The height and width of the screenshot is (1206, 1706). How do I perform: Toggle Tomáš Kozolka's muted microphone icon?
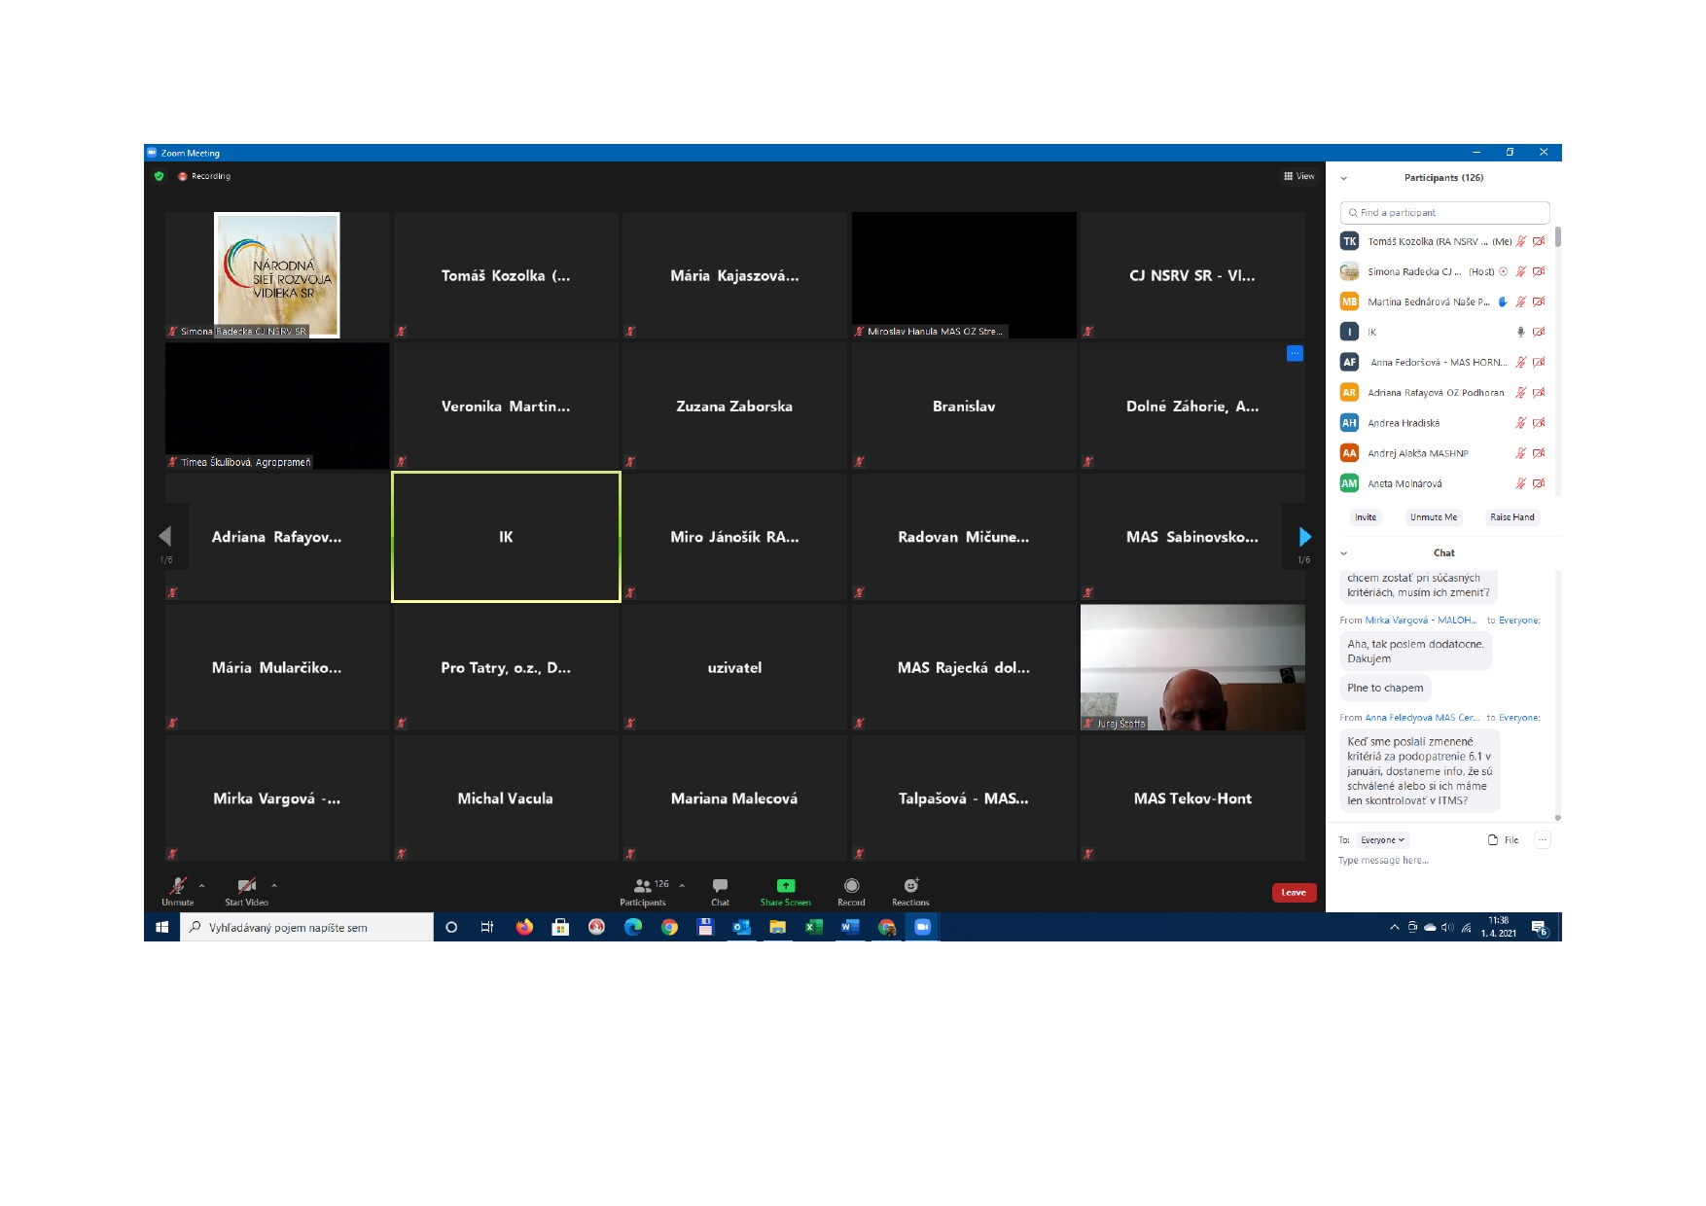click(1521, 241)
